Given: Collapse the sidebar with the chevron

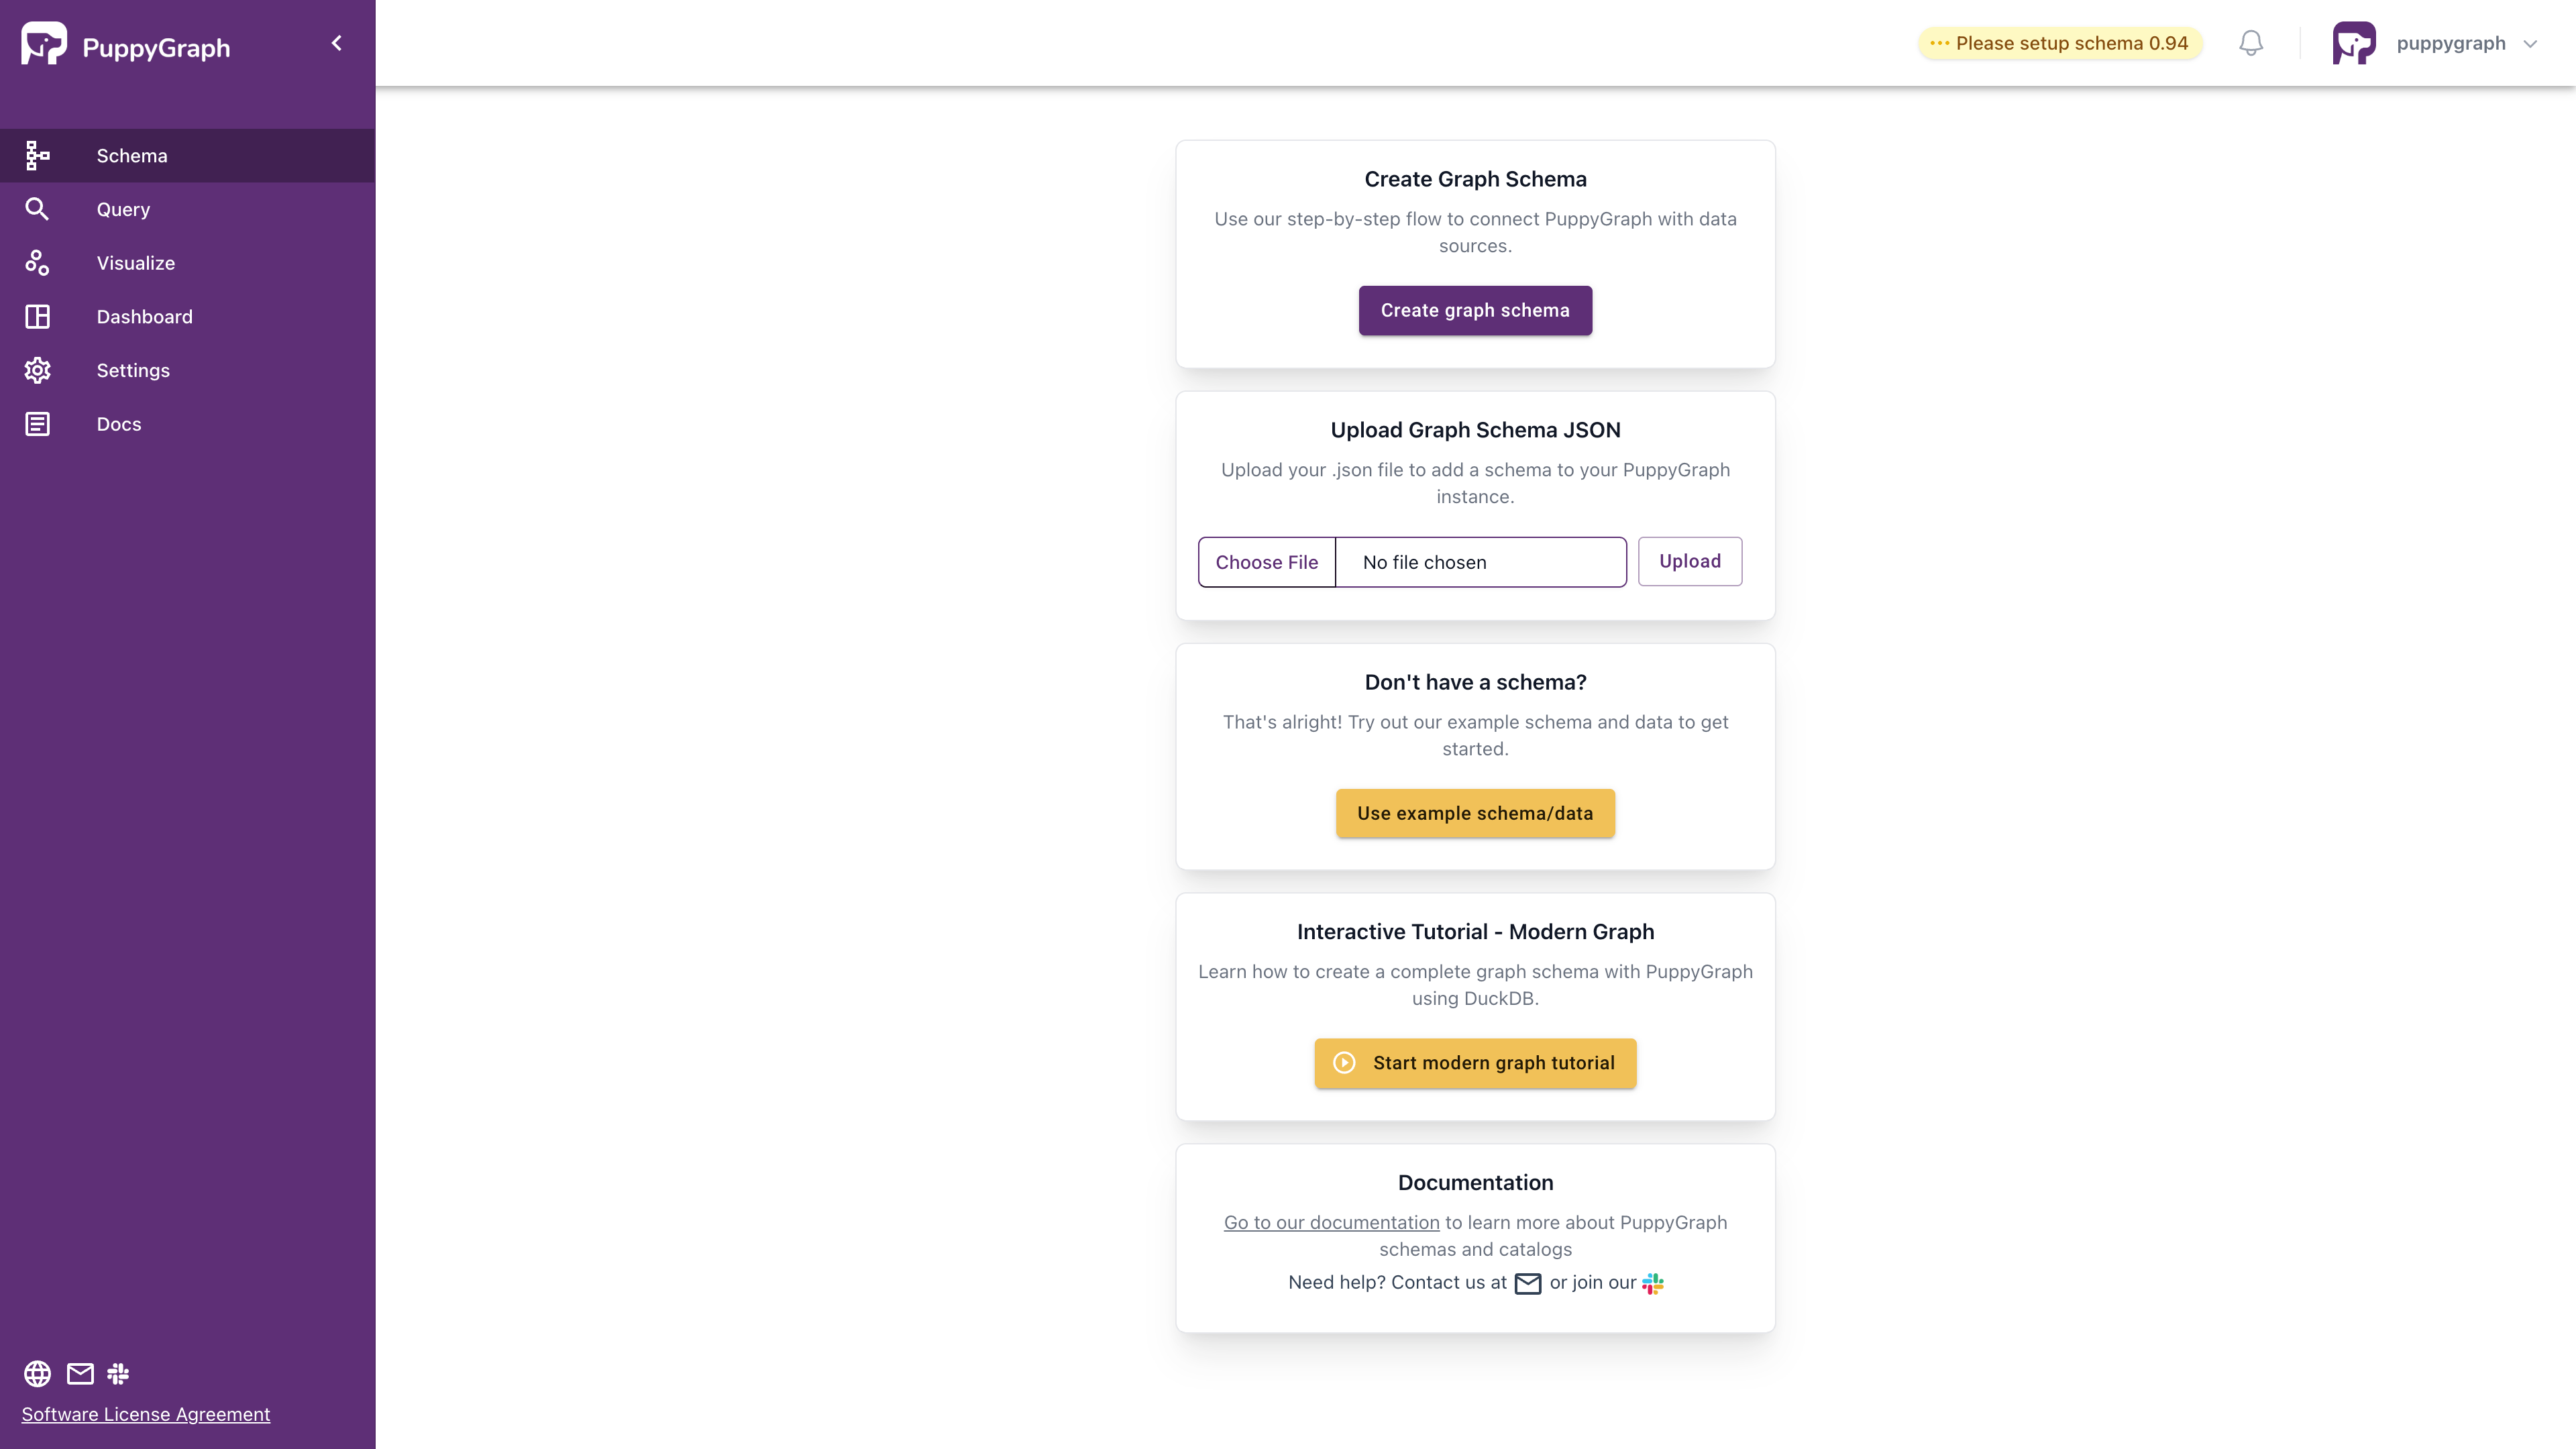Looking at the screenshot, I should pos(336,43).
